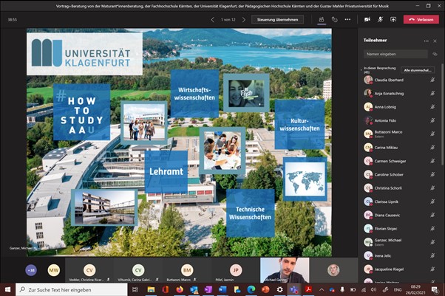Select Viltuznik, Carina participant tile
Image resolution: width=445 pixels, height=296 pixels.
tap(138, 270)
